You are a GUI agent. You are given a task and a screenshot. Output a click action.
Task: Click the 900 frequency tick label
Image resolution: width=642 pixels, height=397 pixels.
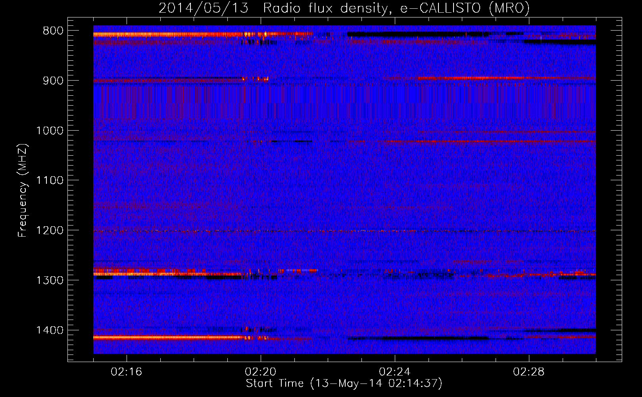click(x=53, y=81)
